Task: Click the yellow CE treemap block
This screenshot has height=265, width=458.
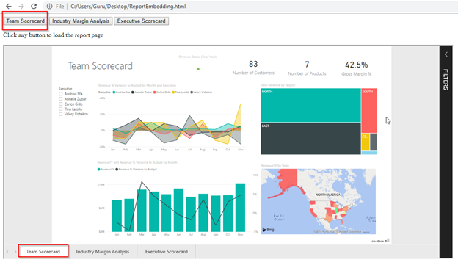Action: [x=366, y=142]
